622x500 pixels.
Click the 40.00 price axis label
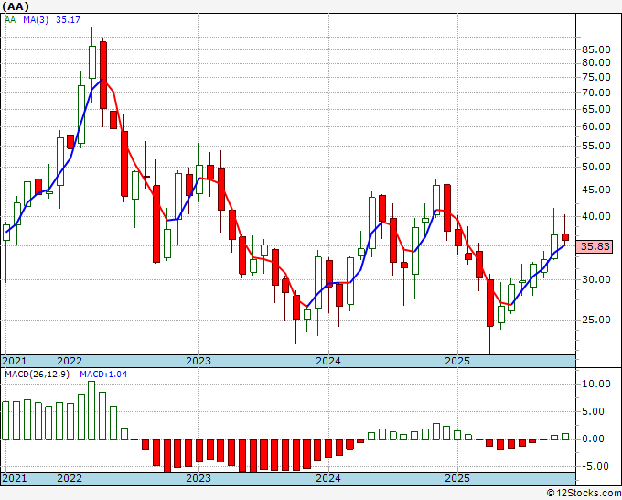click(596, 216)
